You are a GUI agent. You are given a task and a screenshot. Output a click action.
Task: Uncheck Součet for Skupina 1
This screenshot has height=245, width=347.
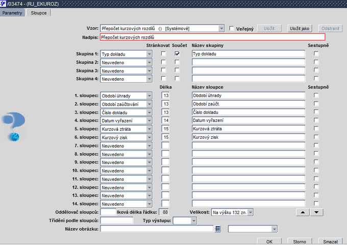click(177, 54)
